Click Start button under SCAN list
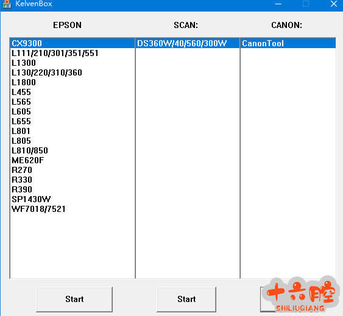Viewport: 343px width, 316px height. [186, 300]
